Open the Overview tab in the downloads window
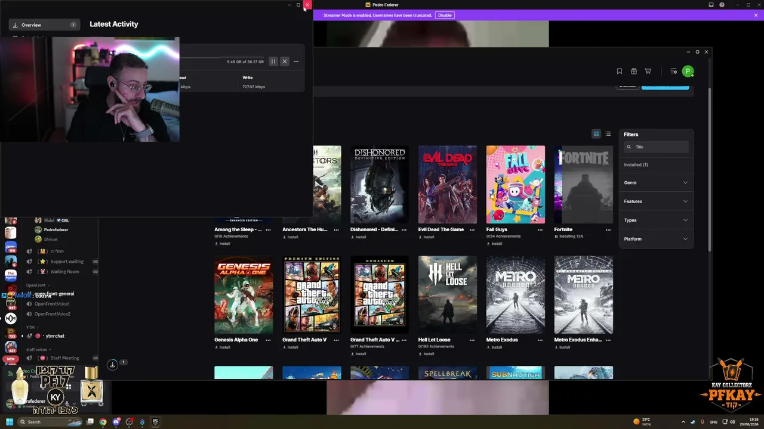Image resolution: width=764 pixels, height=429 pixels. pos(44,25)
